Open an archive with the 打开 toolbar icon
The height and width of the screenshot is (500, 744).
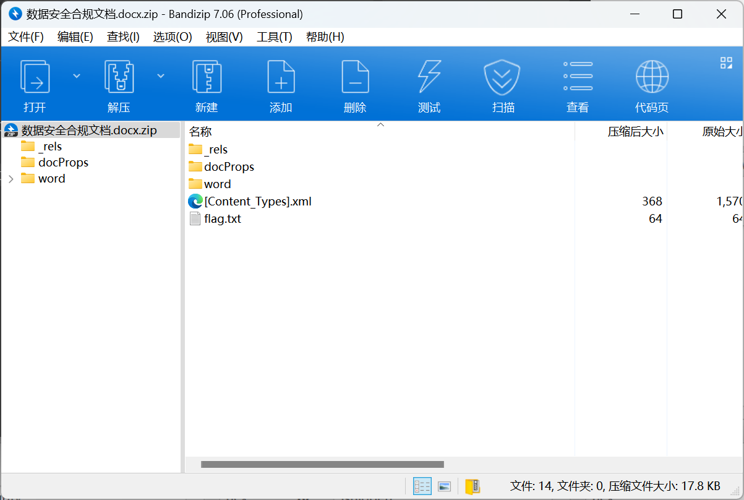(35, 76)
